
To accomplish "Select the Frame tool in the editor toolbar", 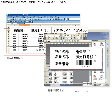I will click(56, 41).
